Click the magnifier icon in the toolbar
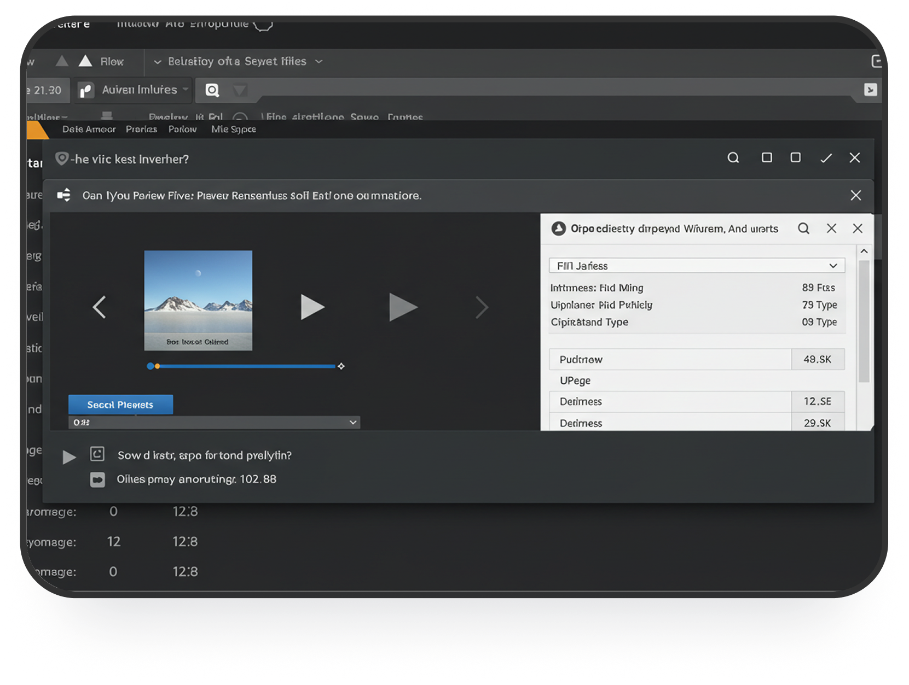The height and width of the screenshot is (685, 909). 212,90
